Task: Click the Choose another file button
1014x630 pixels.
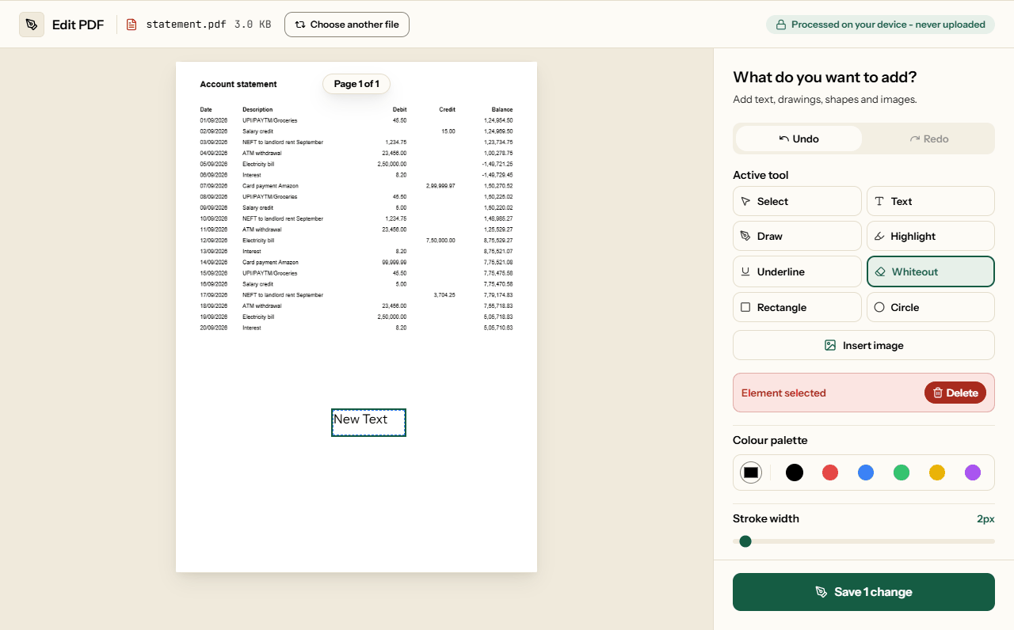Action: (x=347, y=25)
